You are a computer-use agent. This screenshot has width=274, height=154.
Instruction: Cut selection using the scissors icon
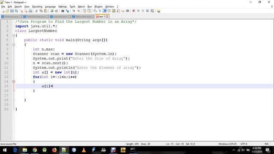coord(36,11)
